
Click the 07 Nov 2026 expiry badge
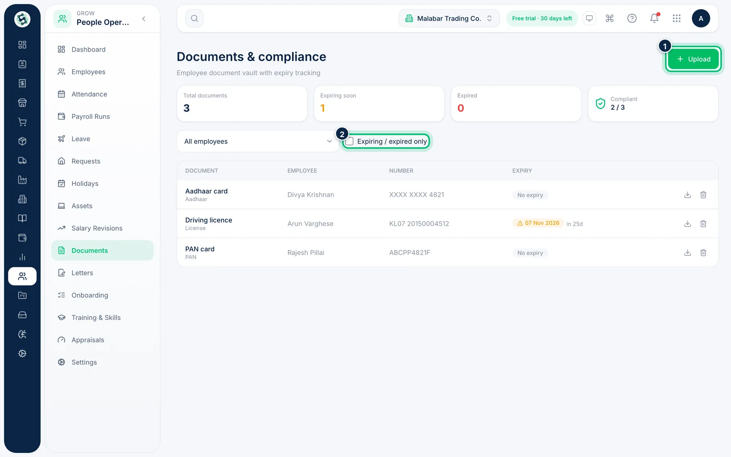point(538,223)
